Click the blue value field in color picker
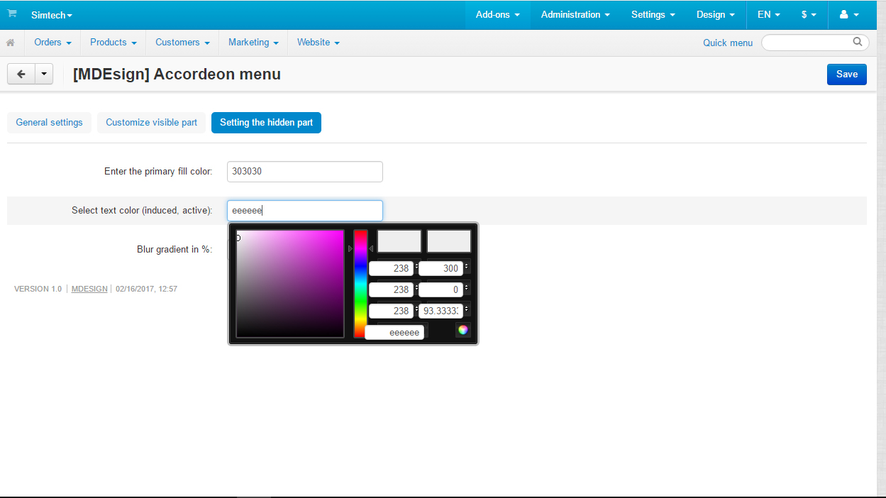This screenshot has height=498, width=886. [391, 311]
